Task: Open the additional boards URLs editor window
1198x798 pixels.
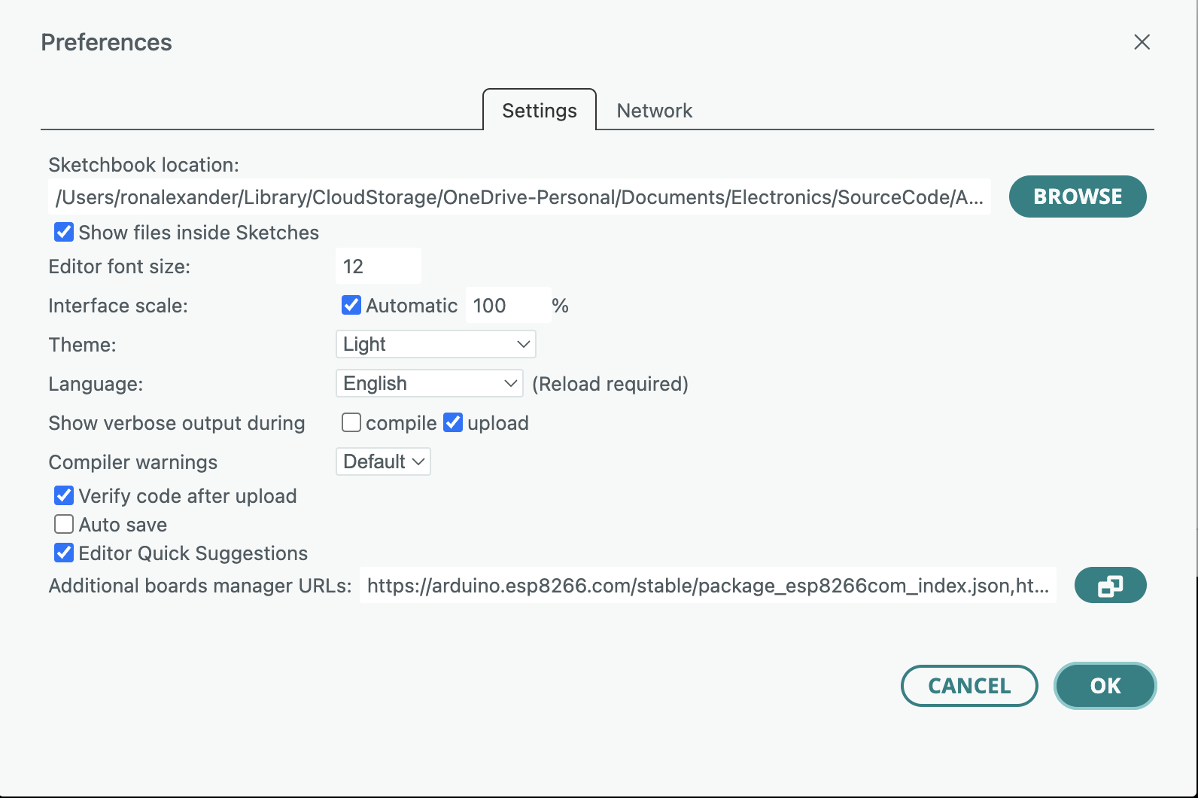Action: point(1110,586)
